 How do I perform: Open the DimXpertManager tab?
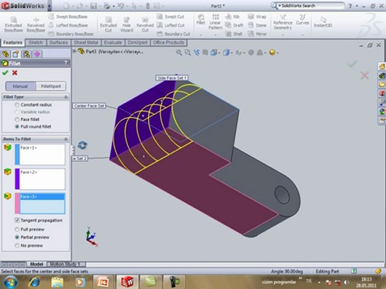pos(37,54)
